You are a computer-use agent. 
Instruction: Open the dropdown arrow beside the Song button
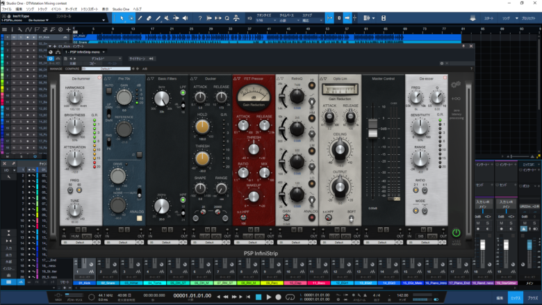517,18
